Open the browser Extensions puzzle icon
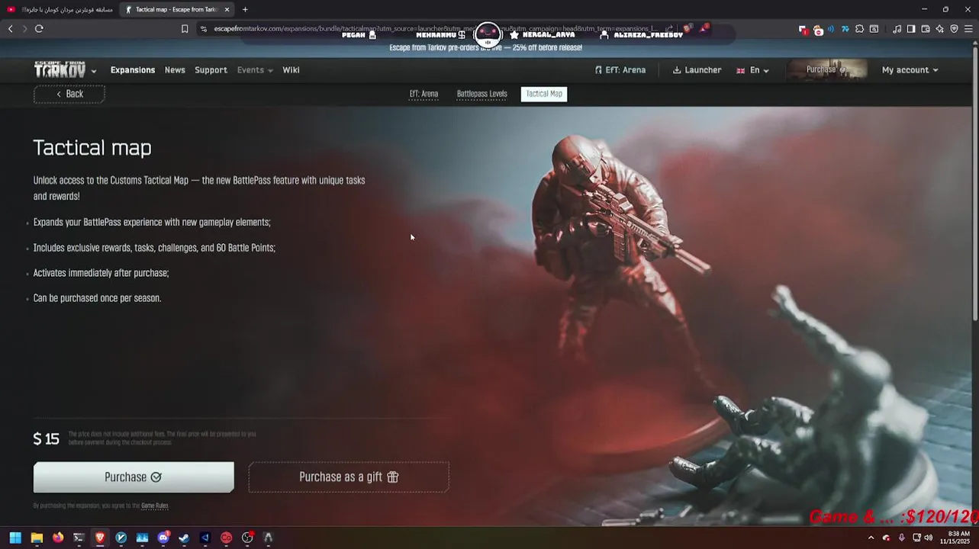The width and height of the screenshot is (979, 549). point(859,29)
